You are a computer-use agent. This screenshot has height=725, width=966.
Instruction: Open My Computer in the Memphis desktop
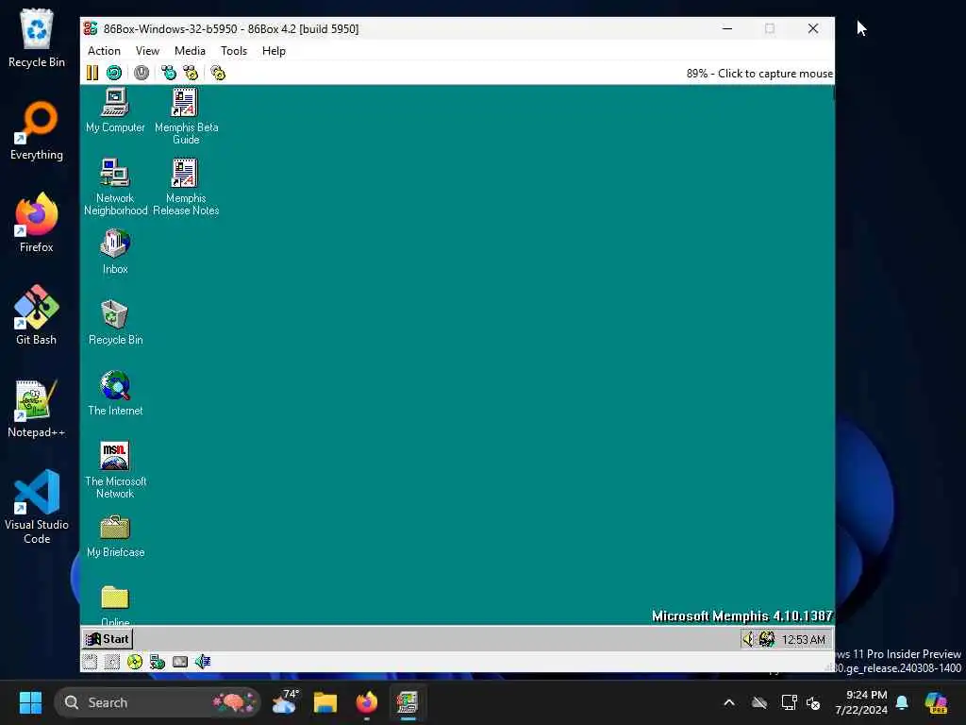115,111
